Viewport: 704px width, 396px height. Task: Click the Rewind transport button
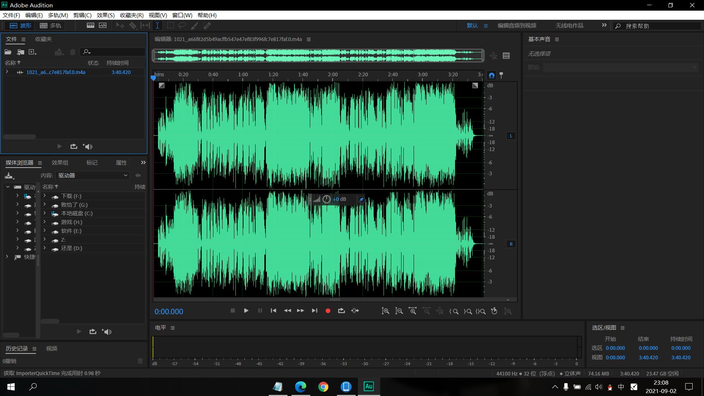[x=287, y=311]
